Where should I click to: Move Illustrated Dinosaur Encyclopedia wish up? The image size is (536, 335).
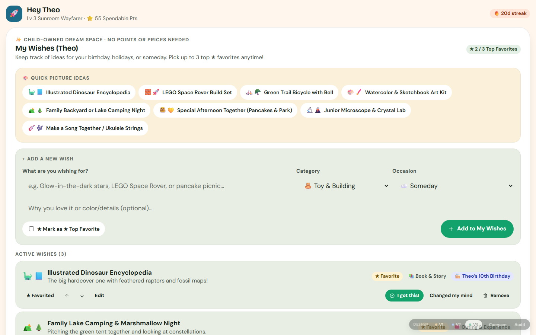(67, 296)
